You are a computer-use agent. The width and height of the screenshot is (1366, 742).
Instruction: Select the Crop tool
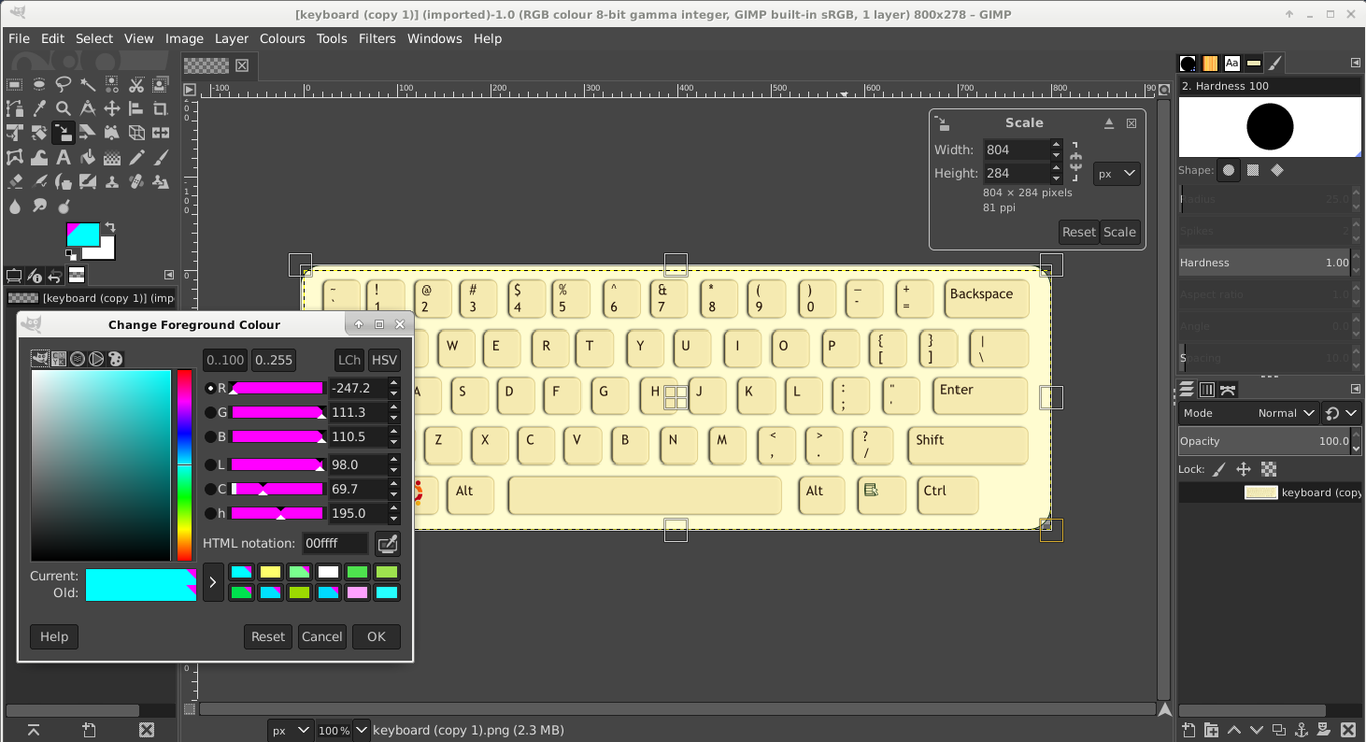[160, 109]
